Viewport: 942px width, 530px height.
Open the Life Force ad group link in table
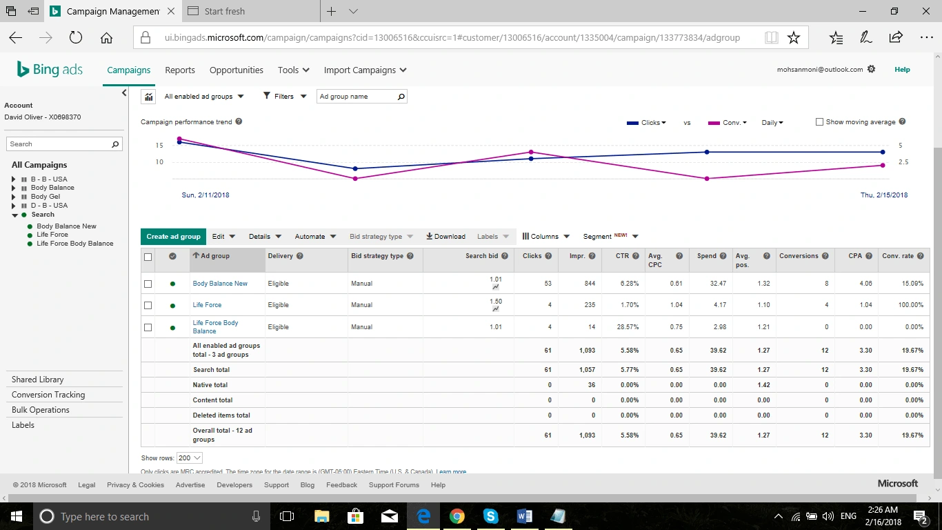pos(207,305)
